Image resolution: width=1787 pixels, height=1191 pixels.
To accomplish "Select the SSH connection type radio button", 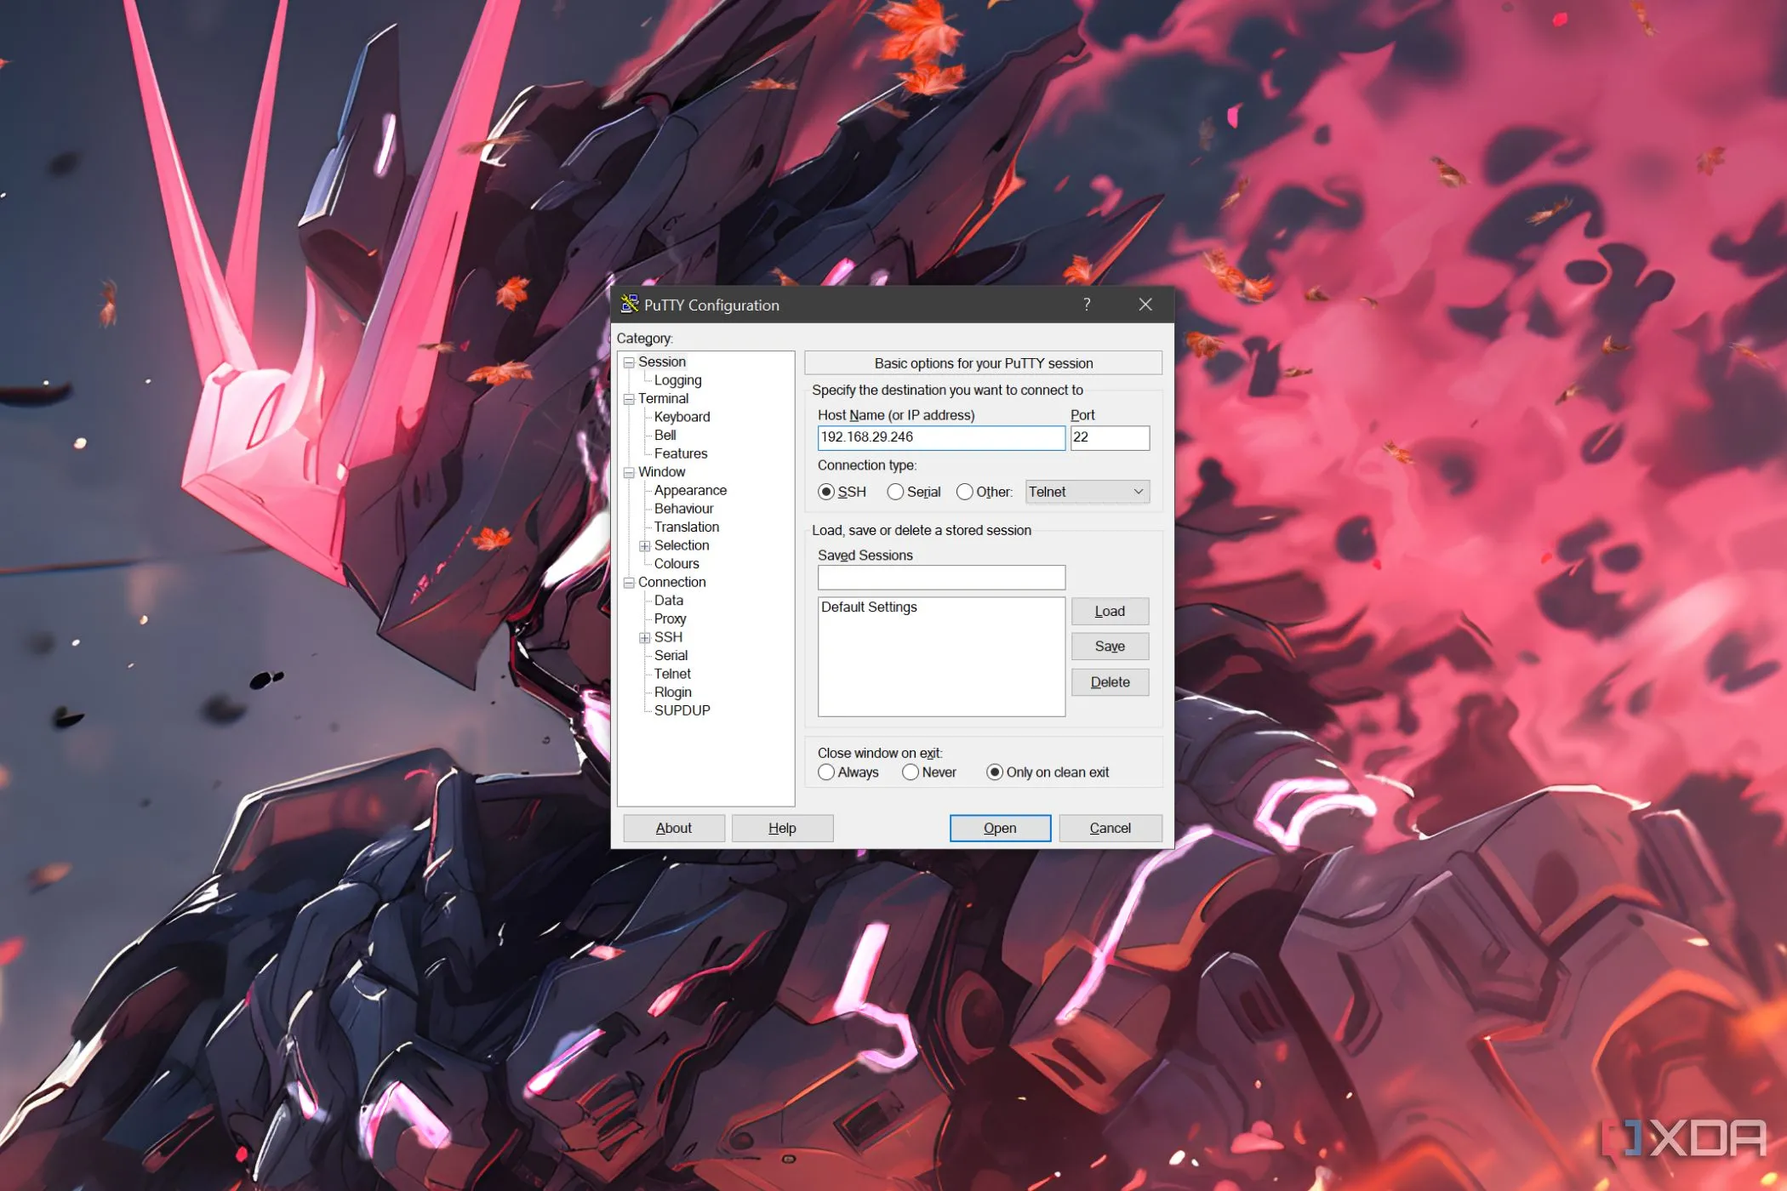I will (x=826, y=492).
